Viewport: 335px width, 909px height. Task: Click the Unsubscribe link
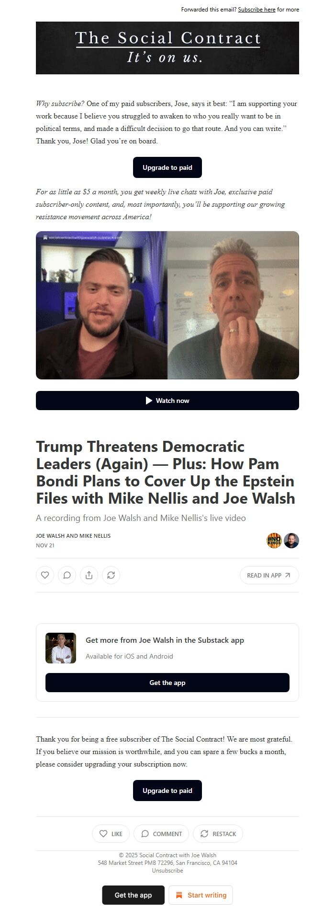[167, 871]
